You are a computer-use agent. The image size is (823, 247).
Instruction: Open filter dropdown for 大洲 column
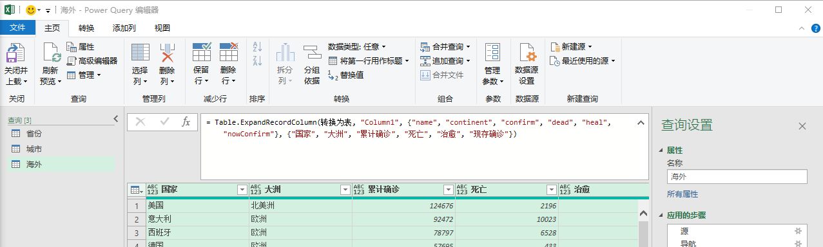(x=345, y=190)
